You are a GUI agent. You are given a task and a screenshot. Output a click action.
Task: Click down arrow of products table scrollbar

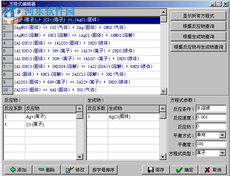pos(163,157)
